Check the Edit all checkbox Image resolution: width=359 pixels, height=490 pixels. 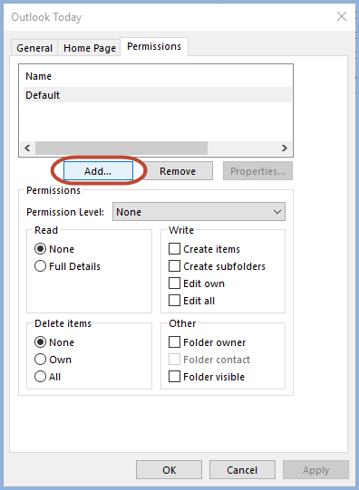174,301
